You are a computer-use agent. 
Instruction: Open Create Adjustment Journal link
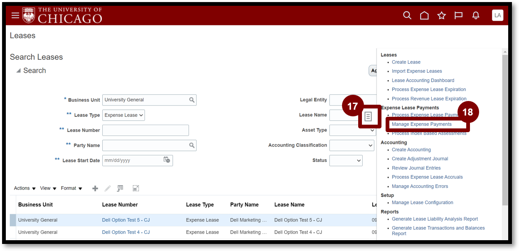point(420,159)
